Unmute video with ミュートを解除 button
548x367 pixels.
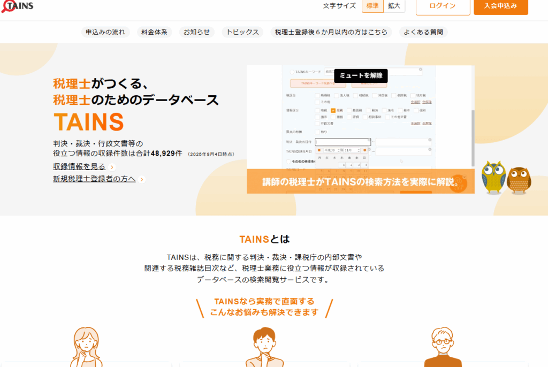[x=361, y=75]
